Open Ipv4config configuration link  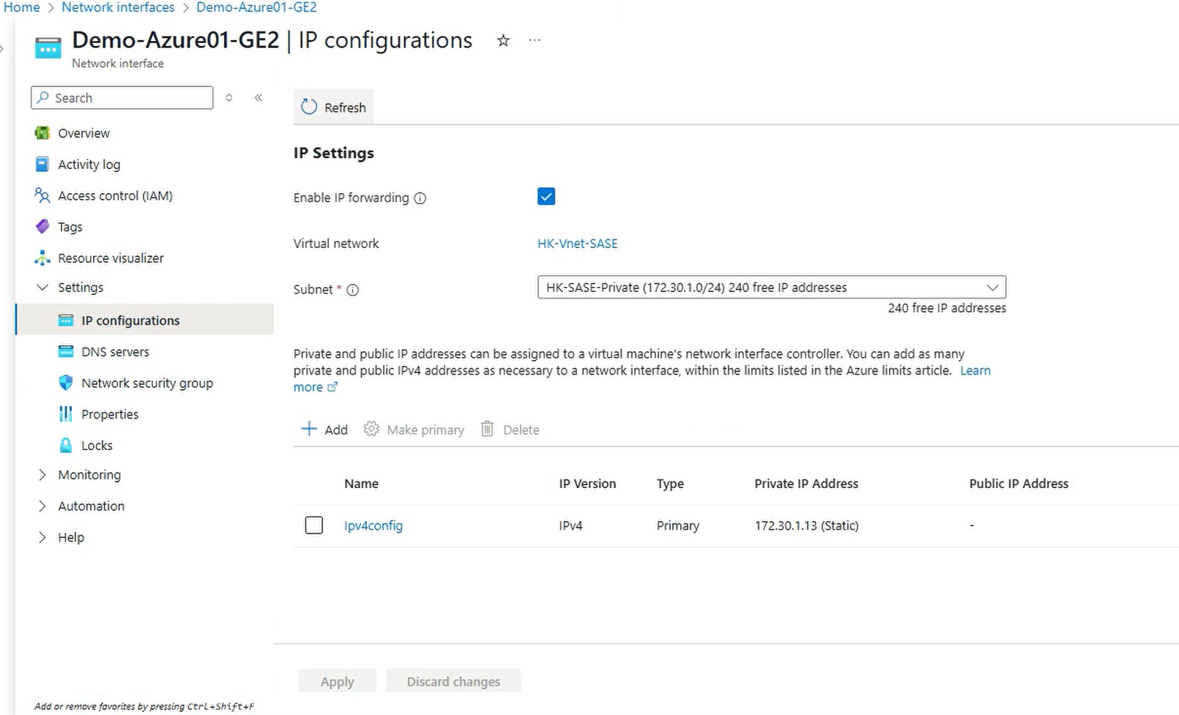pyautogui.click(x=373, y=525)
